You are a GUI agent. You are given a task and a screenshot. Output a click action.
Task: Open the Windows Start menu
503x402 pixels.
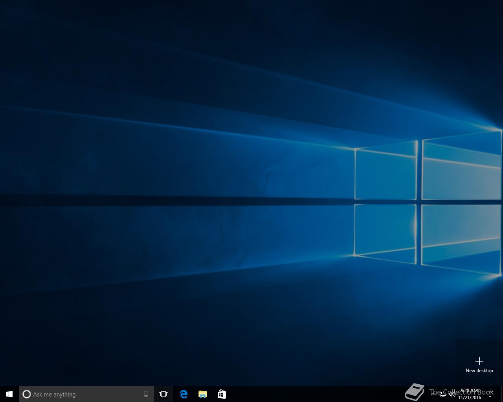click(x=9, y=394)
